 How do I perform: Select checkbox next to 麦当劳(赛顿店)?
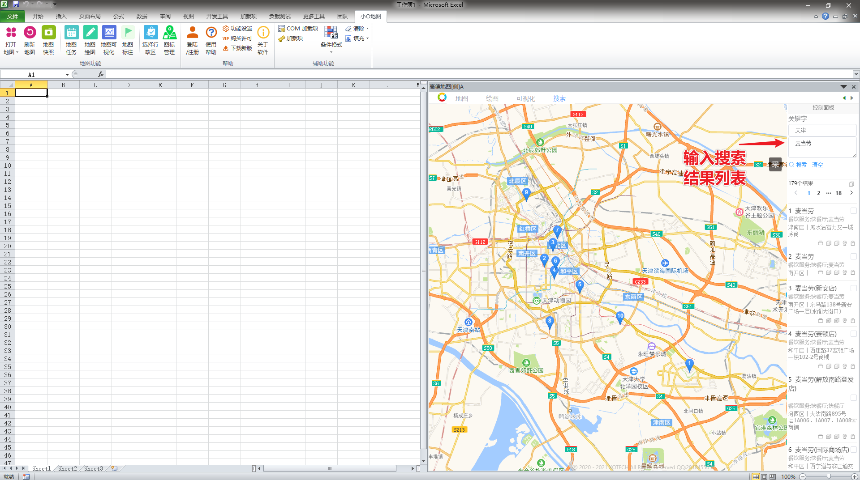tap(853, 334)
